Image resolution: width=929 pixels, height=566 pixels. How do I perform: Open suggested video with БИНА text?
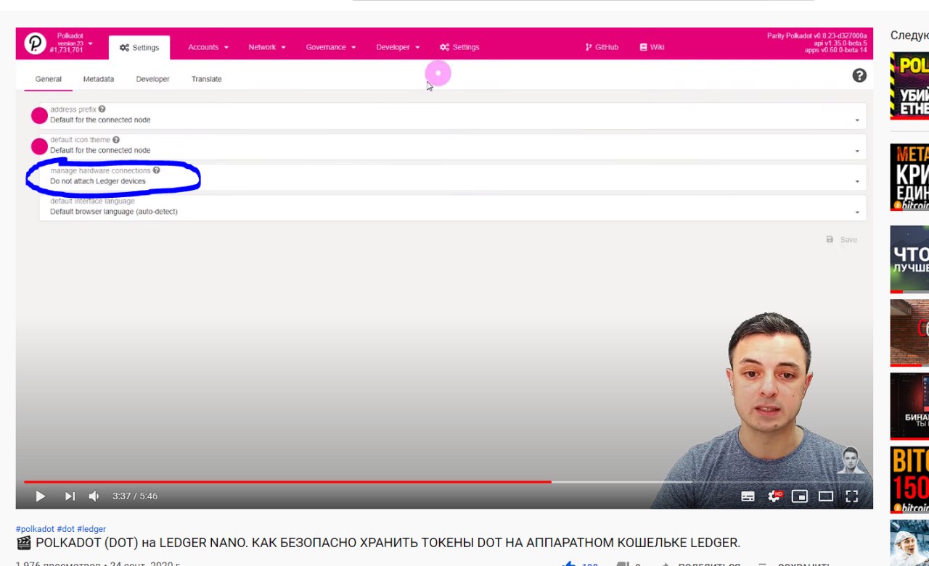coord(909,406)
